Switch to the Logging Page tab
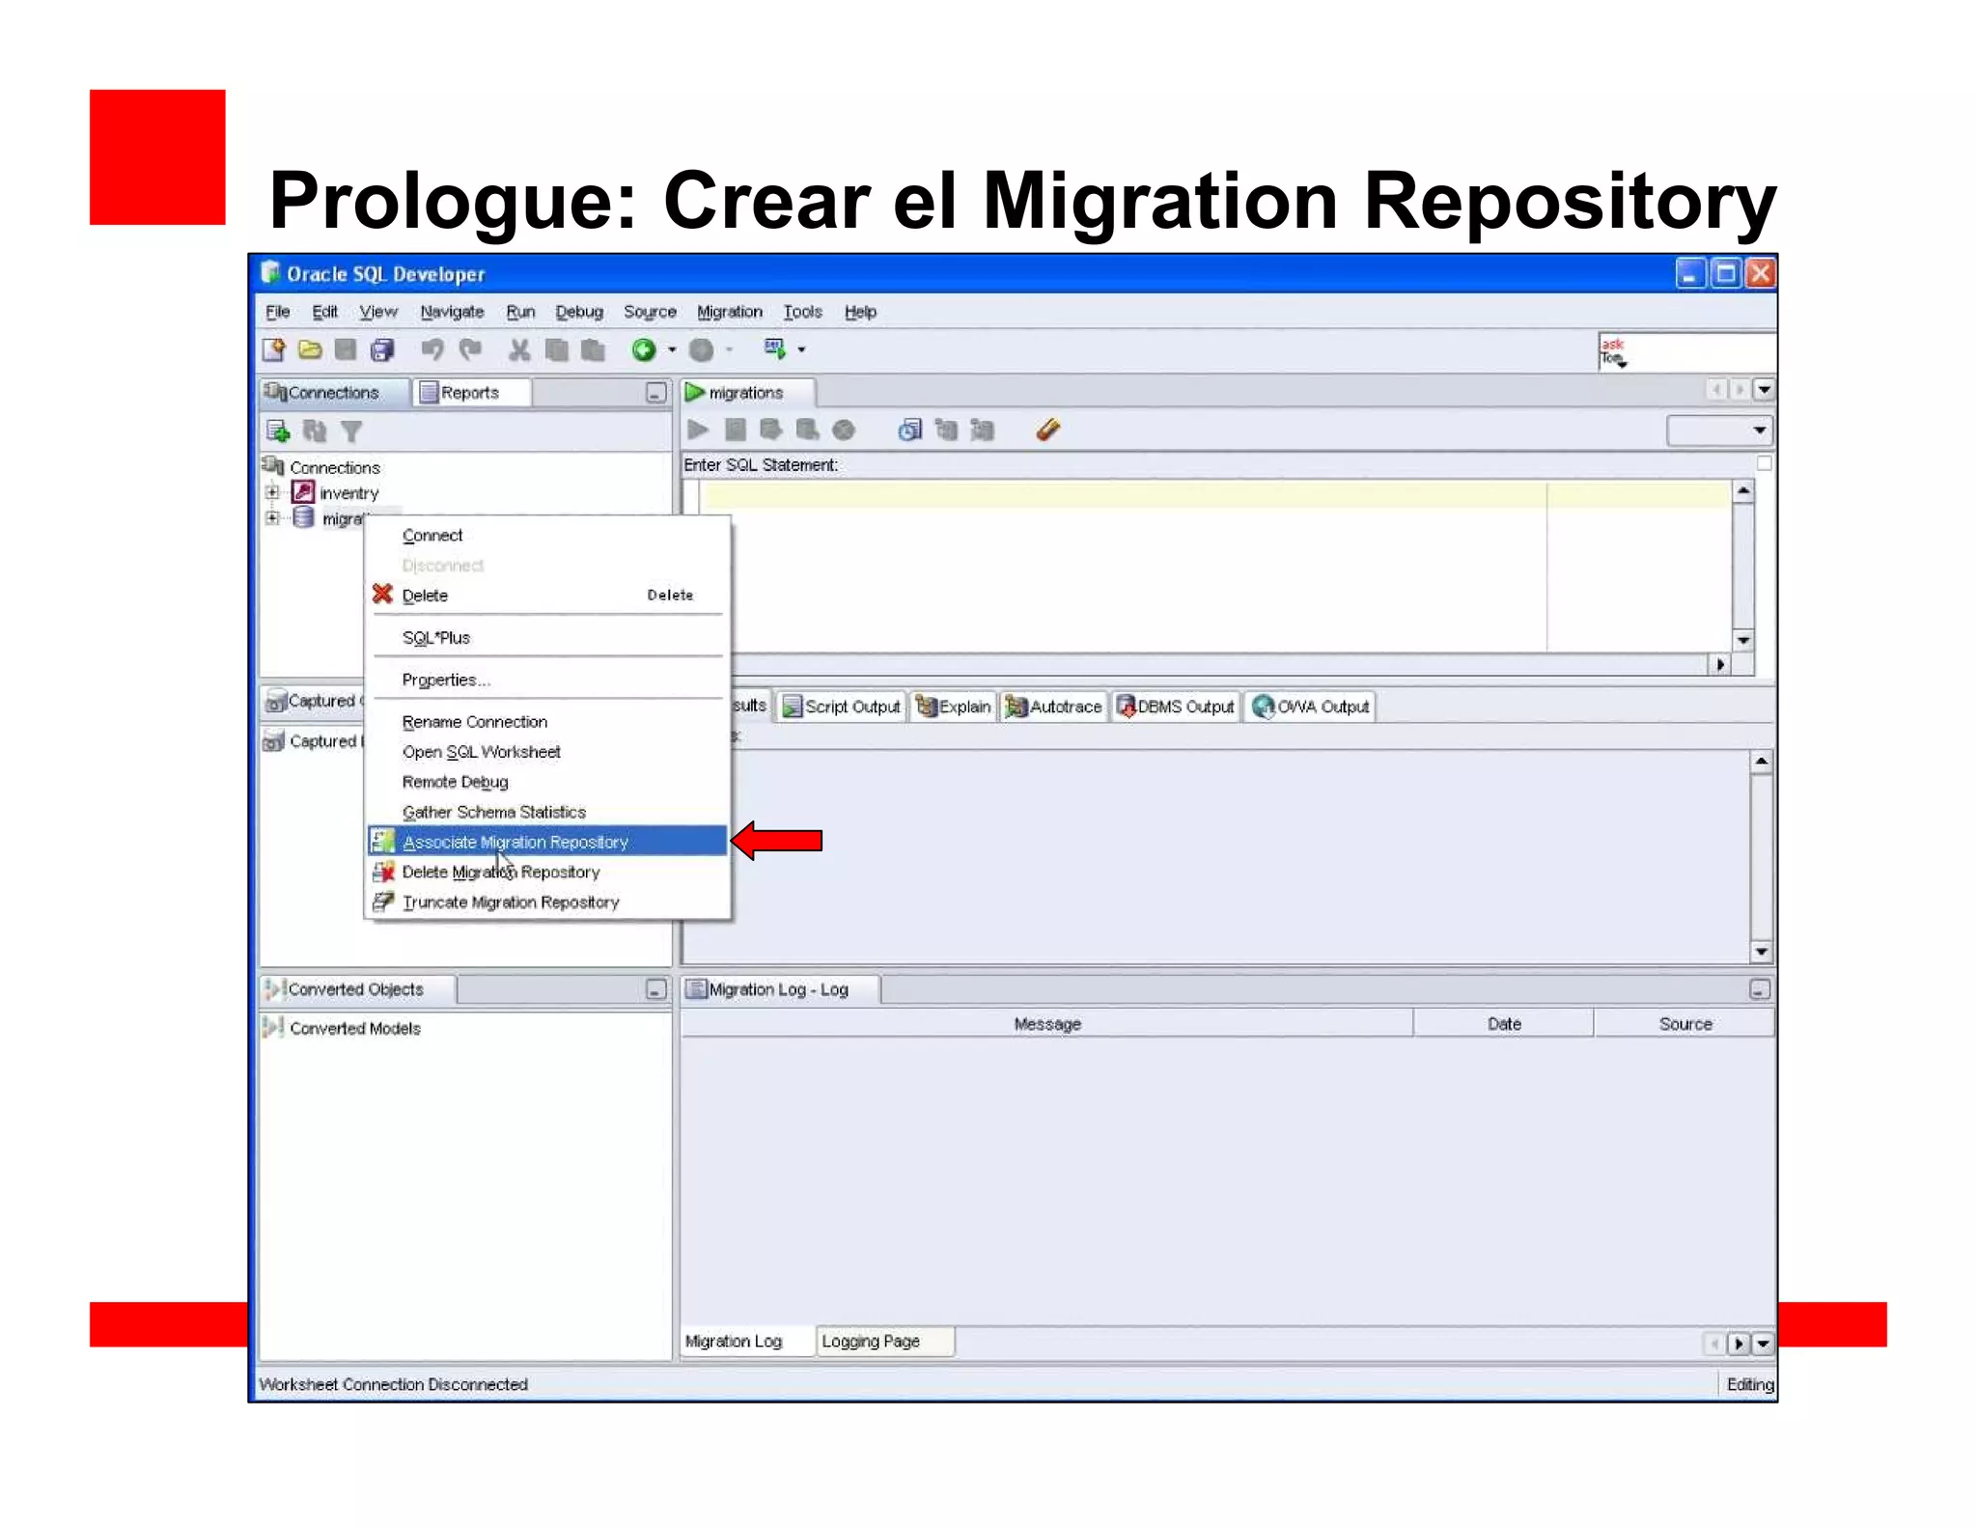1977x1527 pixels. [885, 1341]
